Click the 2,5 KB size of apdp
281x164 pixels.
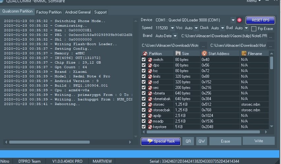(x=180, y=116)
